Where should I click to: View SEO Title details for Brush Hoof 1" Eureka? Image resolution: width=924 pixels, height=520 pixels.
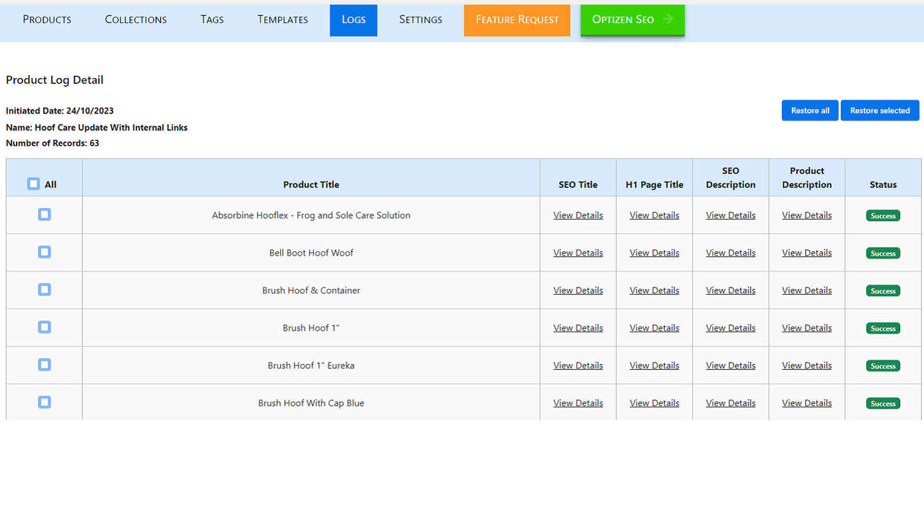click(577, 365)
